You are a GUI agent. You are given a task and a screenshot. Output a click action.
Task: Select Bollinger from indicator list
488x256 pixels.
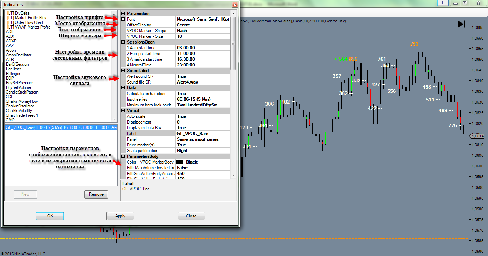coord(13,74)
